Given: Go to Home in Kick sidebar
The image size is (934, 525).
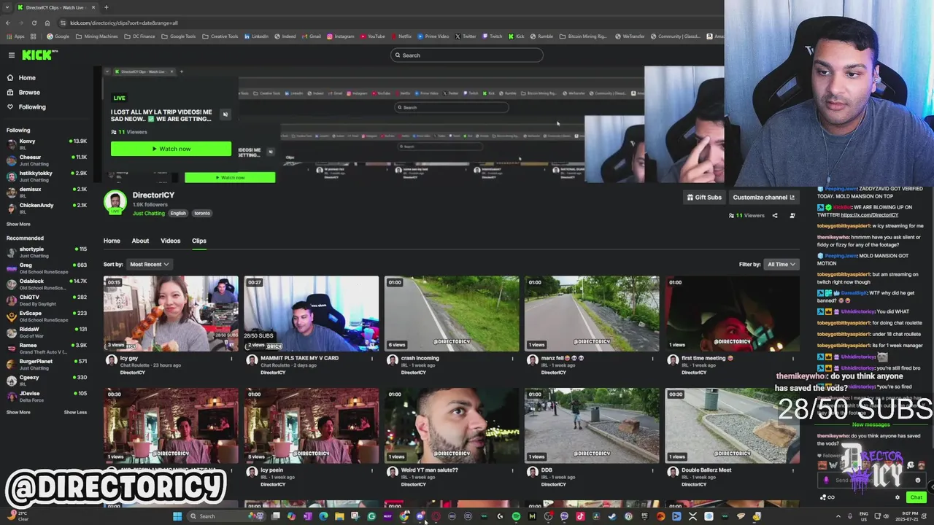Looking at the screenshot, I should click(x=27, y=77).
